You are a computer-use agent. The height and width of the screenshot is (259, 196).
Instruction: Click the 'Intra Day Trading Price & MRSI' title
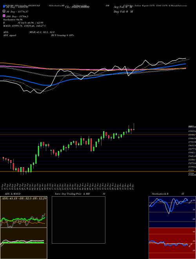80,193
